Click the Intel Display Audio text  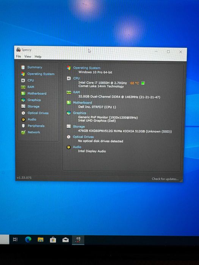[92, 151]
